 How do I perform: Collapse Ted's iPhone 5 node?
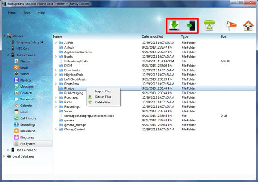(8, 55)
